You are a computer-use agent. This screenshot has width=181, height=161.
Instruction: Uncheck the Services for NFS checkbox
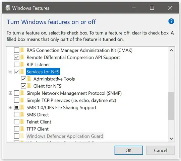[17, 72]
